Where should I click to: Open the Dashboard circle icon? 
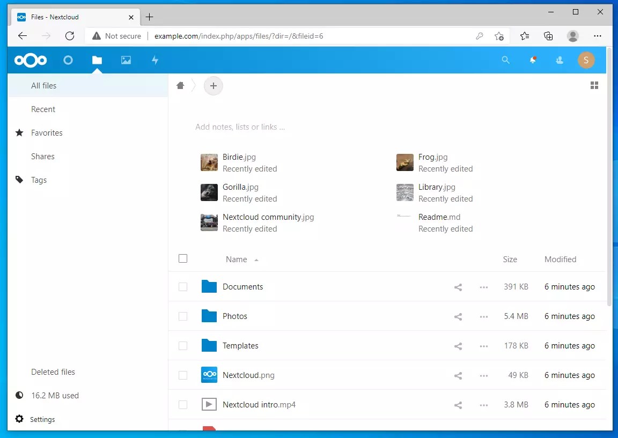(68, 60)
